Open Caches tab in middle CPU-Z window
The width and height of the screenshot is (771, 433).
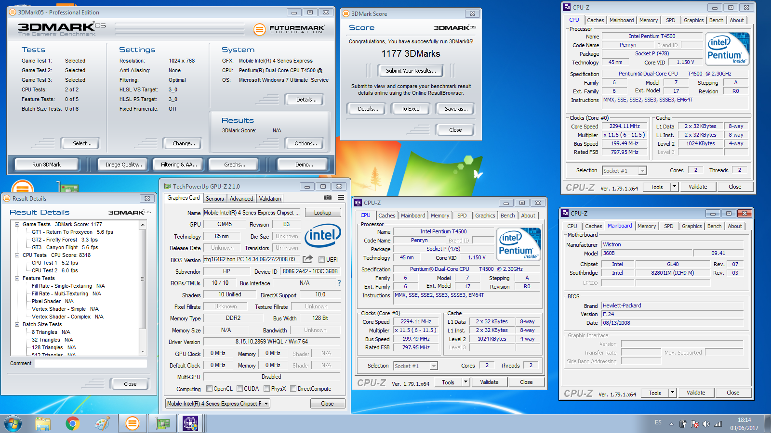pyautogui.click(x=386, y=216)
